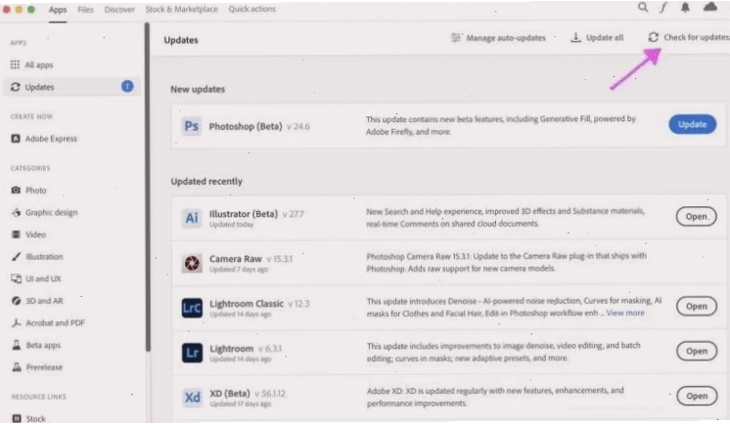This screenshot has width=730, height=424.
Task: Click the blue updates count badge
Action: point(127,87)
